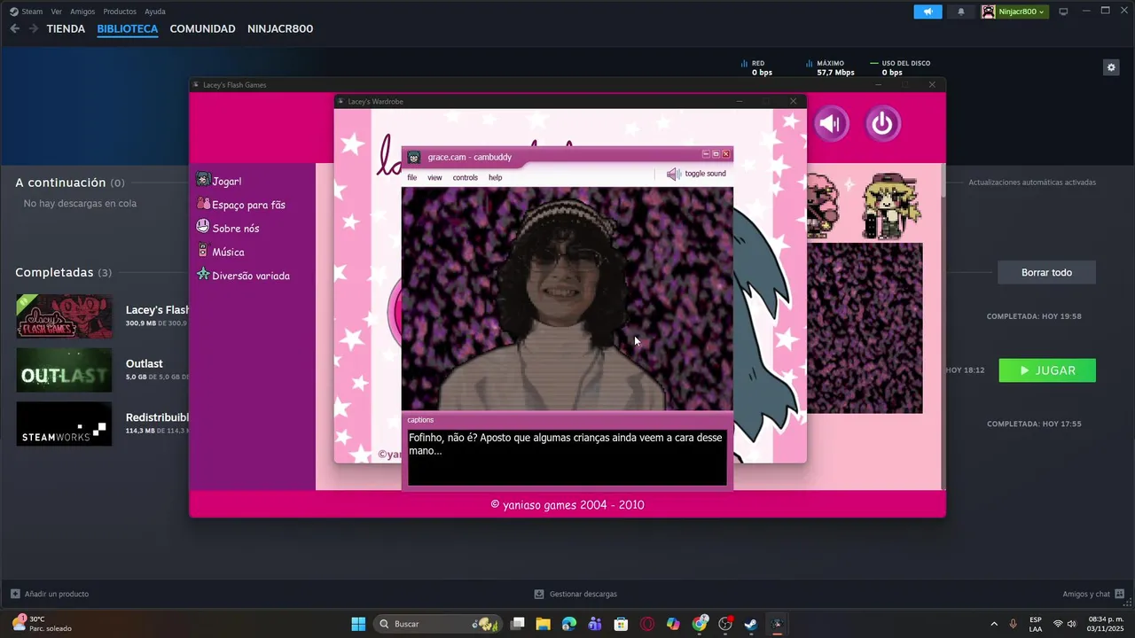This screenshot has height=638, width=1135.
Task: Open the Productos menu in Steam
Action: pos(120,12)
